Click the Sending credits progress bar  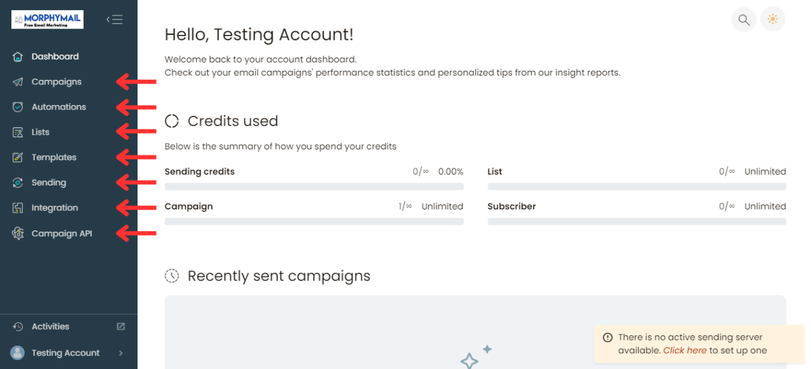314,186
